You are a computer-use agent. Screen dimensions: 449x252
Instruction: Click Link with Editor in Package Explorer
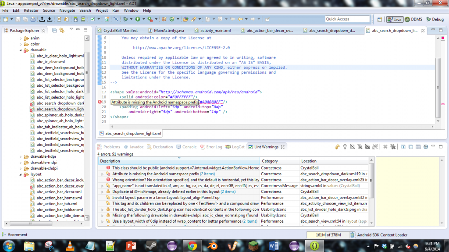(x=62, y=30)
